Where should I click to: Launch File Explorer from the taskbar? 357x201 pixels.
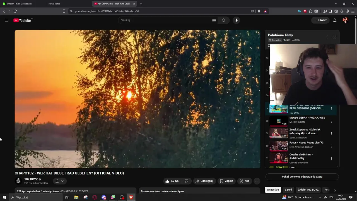76,197
